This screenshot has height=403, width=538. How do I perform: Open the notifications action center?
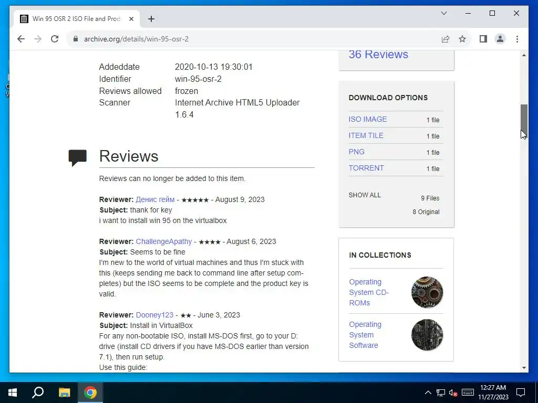pyautogui.click(x=521, y=393)
